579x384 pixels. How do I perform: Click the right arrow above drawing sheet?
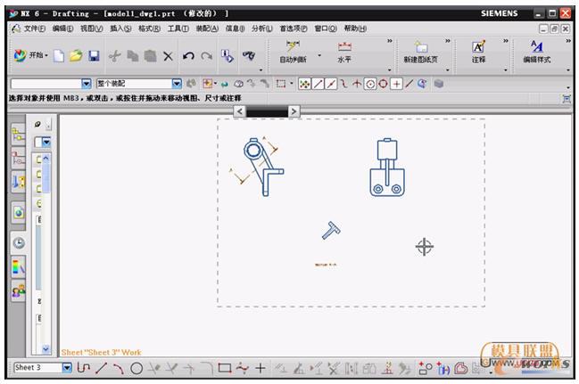pyautogui.click(x=294, y=111)
